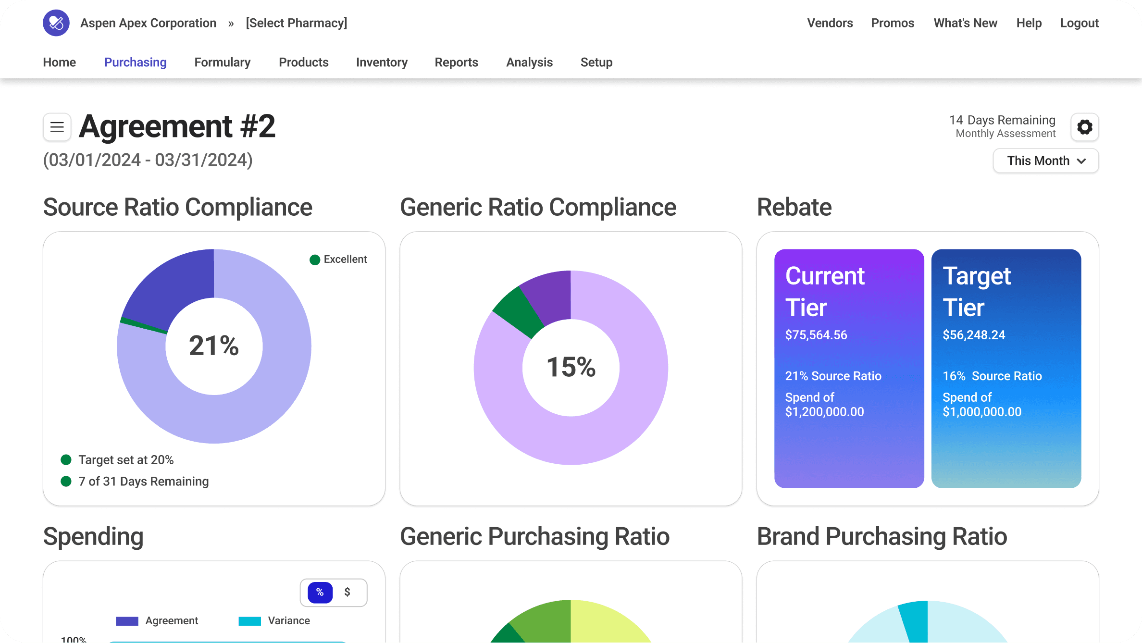This screenshot has width=1142, height=643.
Task: Open the Select Pharmacy selector
Action: (x=296, y=23)
